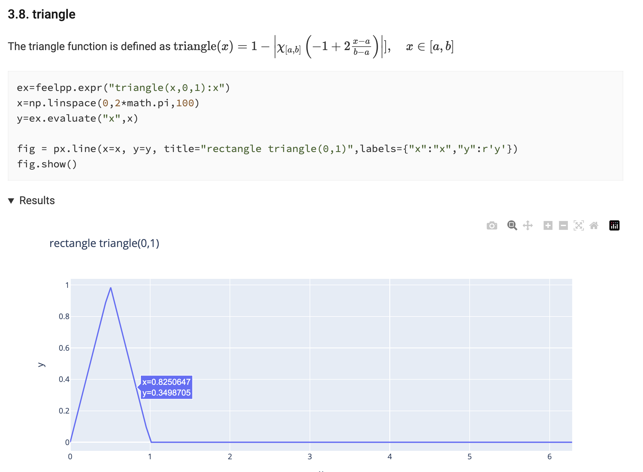
Task: Click y-axis tick label 0.4
Action: [x=64, y=379]
